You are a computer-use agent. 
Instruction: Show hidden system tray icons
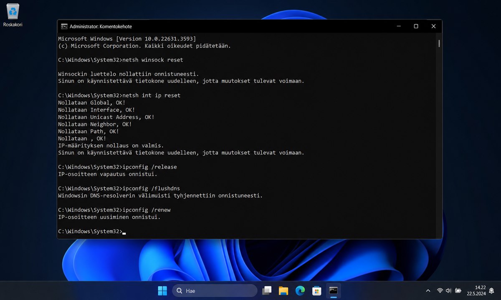(428, 290)
